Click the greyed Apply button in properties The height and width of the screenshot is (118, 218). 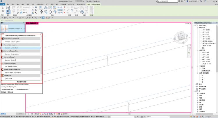pos(20,114)
